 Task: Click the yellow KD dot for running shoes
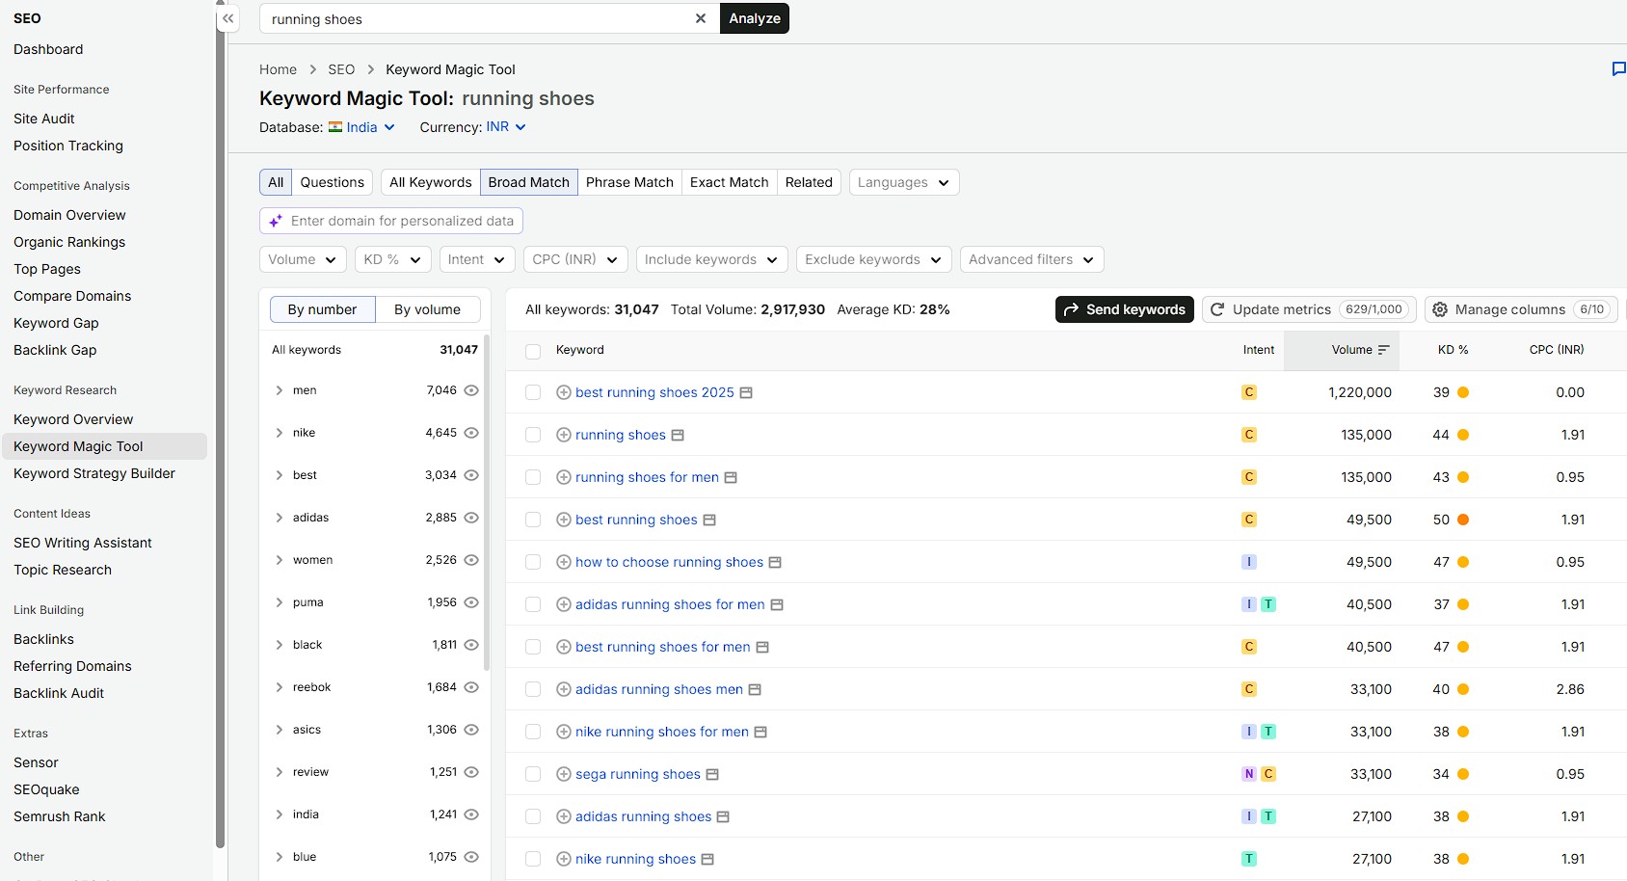pos(1463,435)
